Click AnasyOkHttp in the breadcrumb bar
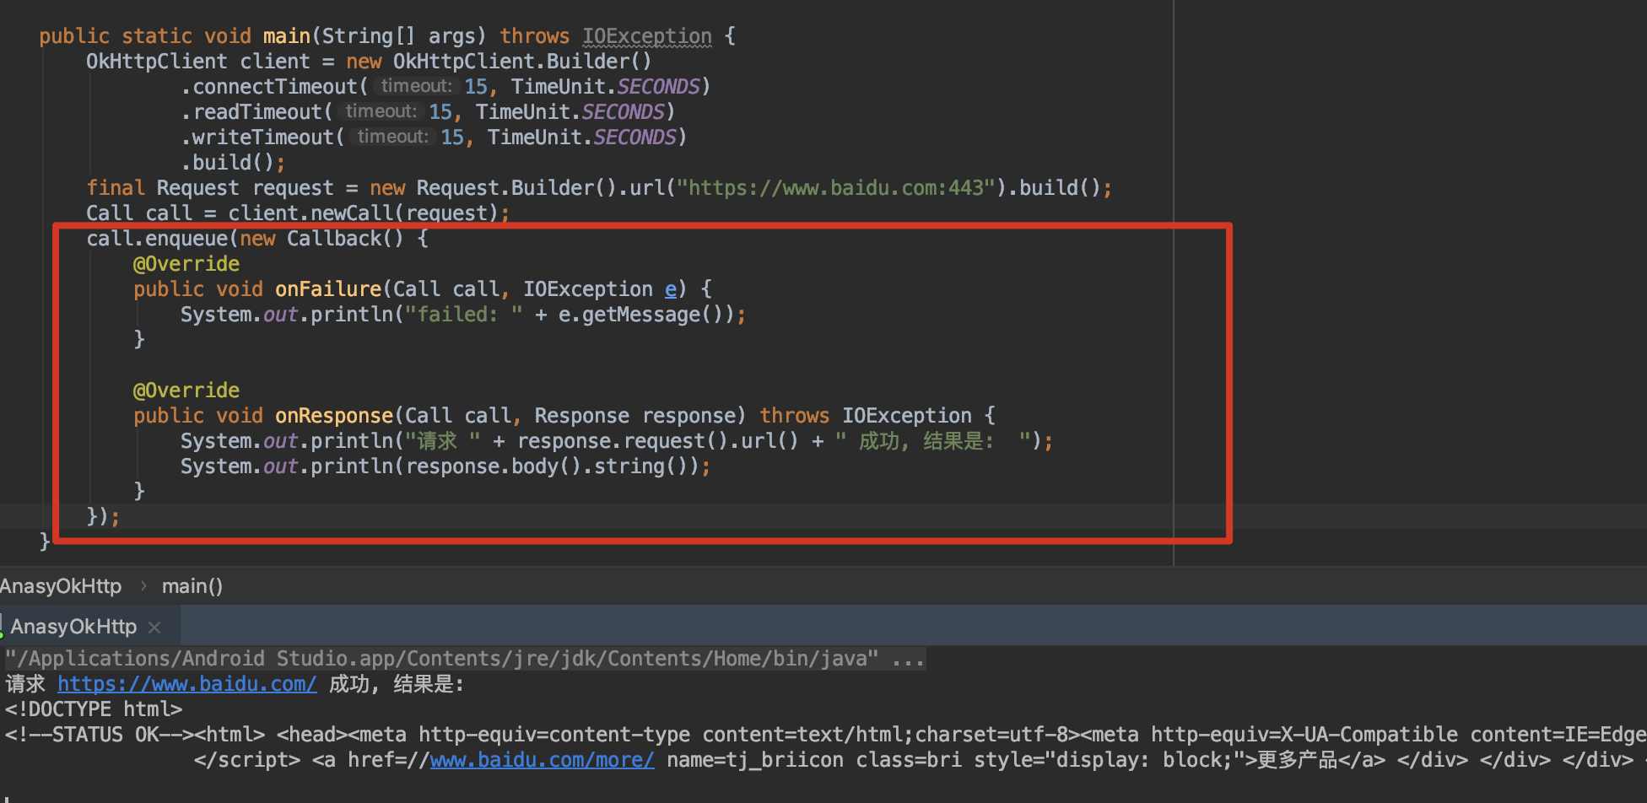This screenshot has height=803, width=1647. click(x=61, y=586)
